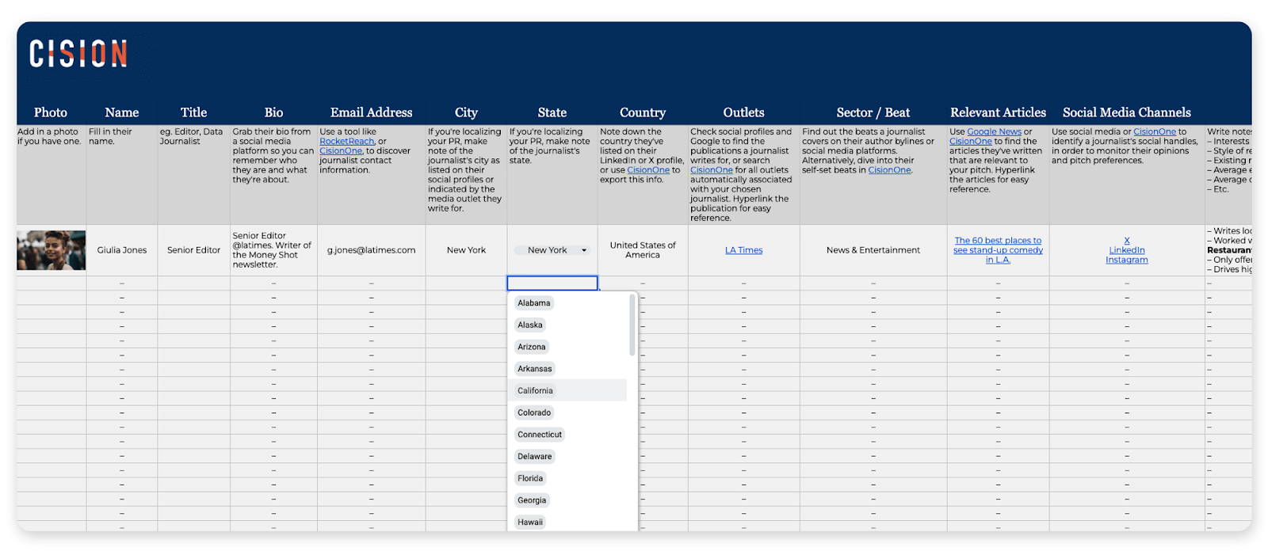Open CisionOne link in Social Media Channels column

pos(1155,132)
